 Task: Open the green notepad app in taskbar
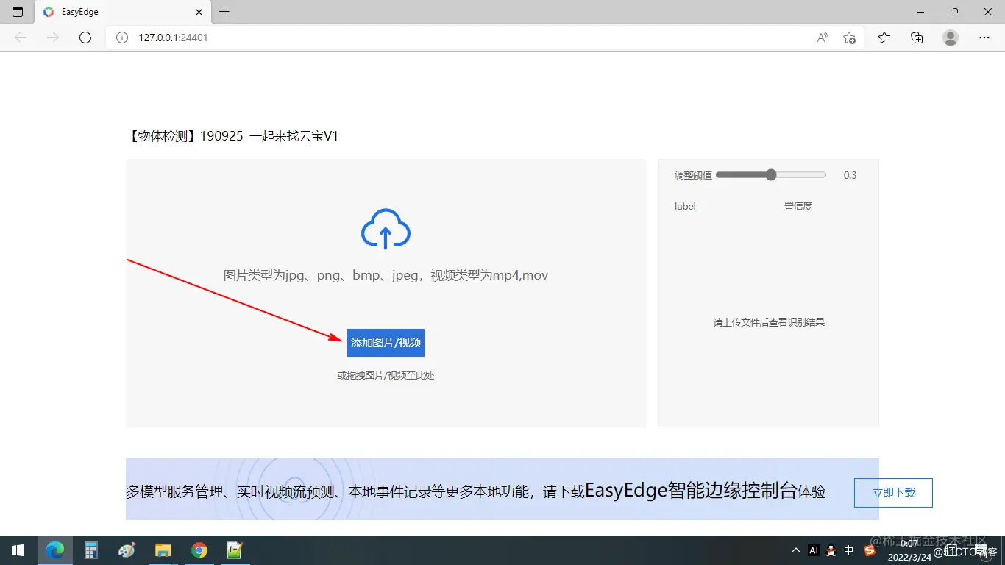(x=235, y=550)
